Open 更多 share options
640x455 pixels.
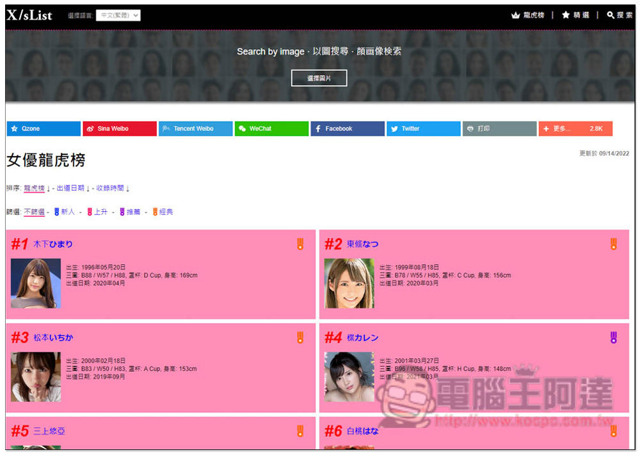coord(575,129)
